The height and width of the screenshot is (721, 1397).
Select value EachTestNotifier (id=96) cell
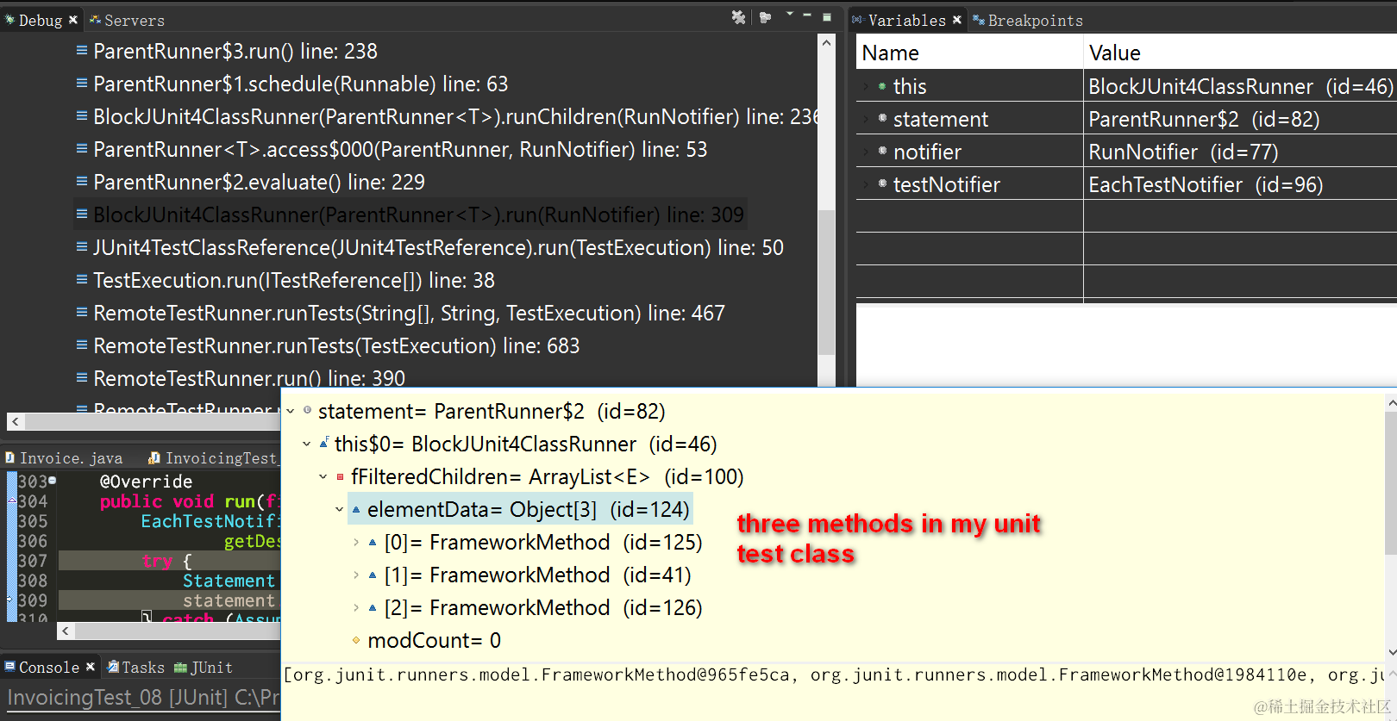1240,184
